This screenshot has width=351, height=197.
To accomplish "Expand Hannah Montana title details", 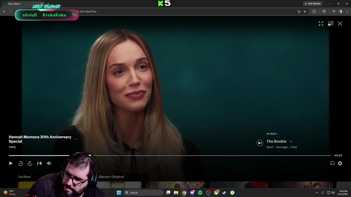I will click(x=76, y=139).
